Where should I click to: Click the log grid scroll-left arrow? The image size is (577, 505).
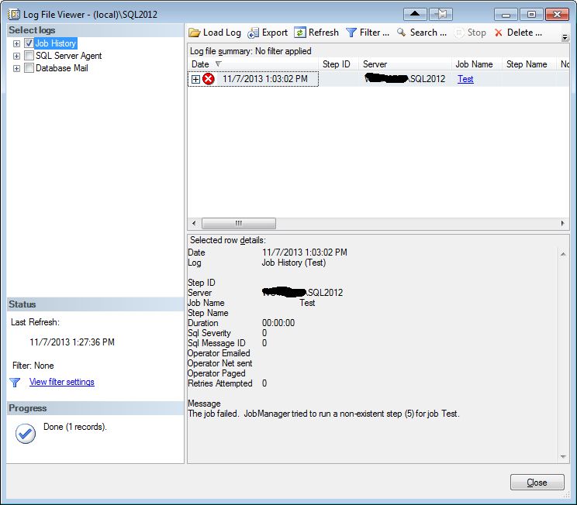(194, 223)
